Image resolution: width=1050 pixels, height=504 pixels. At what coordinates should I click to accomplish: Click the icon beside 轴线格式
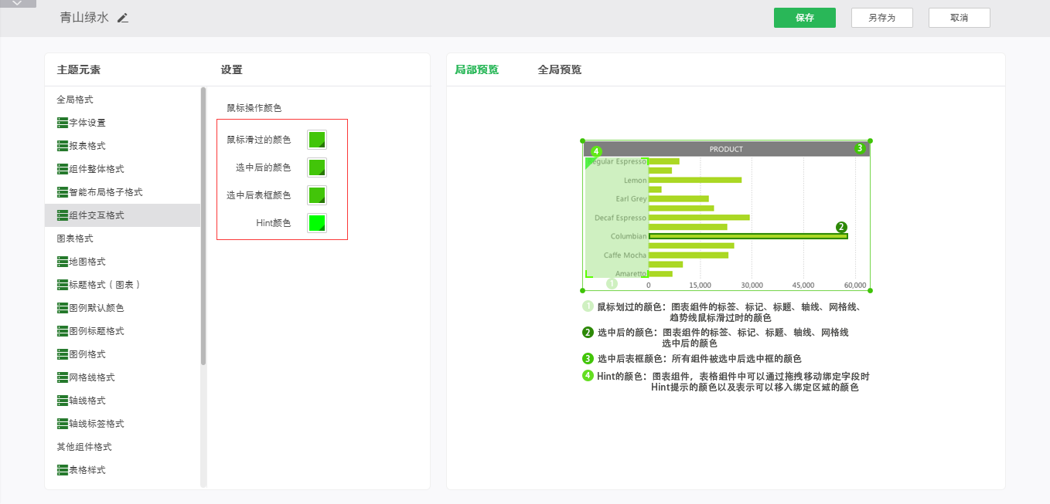point(63,401)
